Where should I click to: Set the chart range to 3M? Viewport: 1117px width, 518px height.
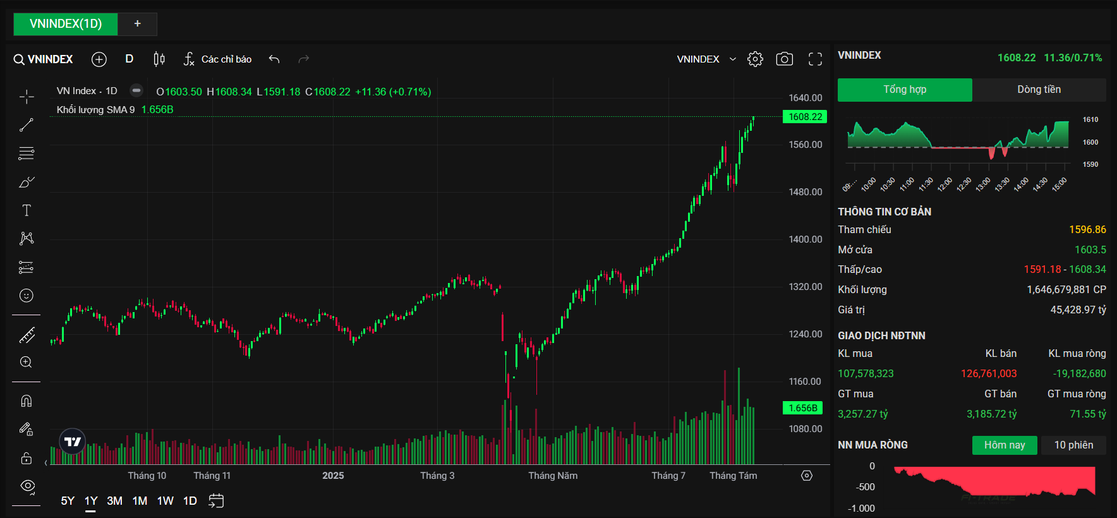point(115,501)
